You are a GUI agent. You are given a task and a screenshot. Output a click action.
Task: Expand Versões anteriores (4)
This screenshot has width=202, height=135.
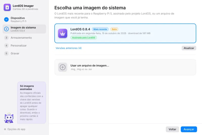[68, 48]
